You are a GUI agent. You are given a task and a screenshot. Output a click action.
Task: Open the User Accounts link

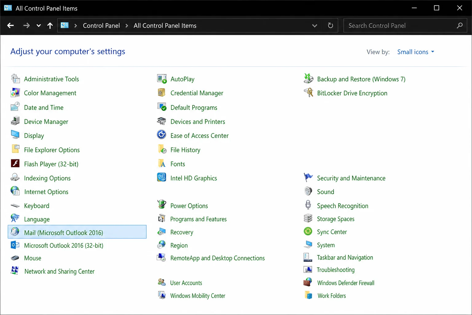tap(186, 283)
